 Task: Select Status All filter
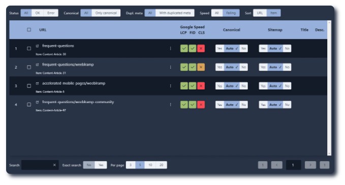point(26,13)
